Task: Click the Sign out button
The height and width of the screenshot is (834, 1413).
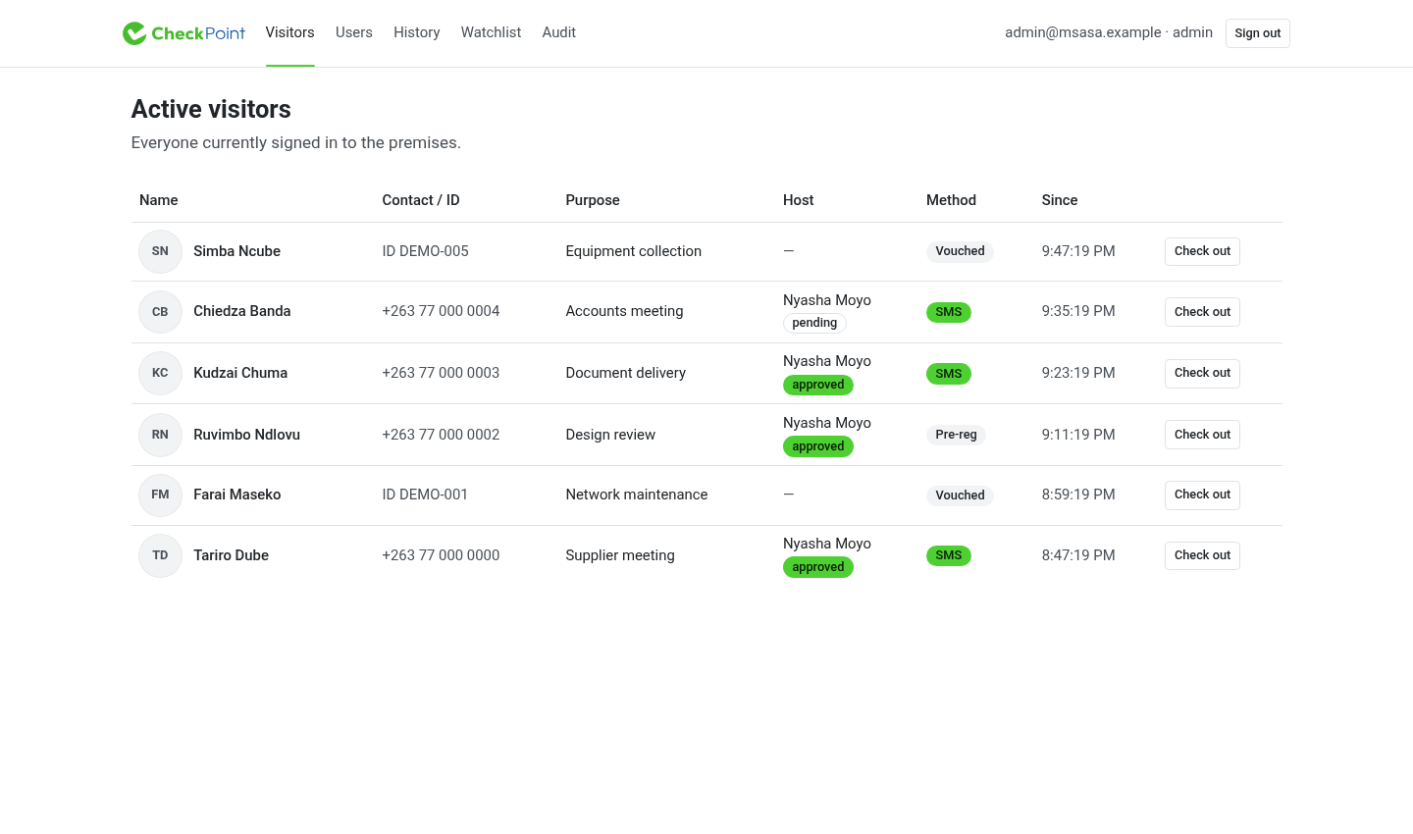Action: [x=1258, y=33]
